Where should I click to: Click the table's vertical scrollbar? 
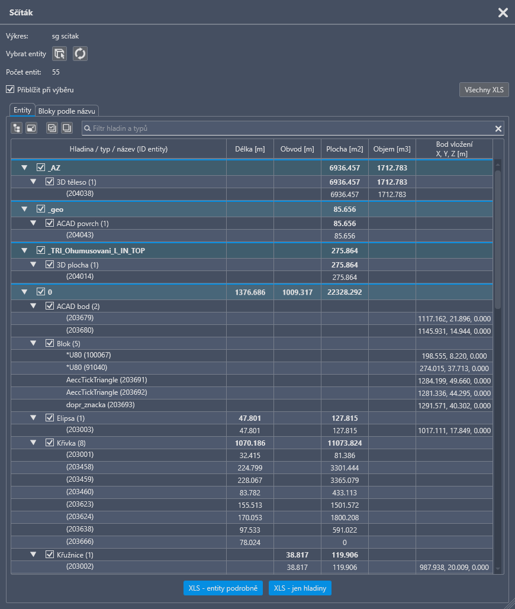[498, 237]
